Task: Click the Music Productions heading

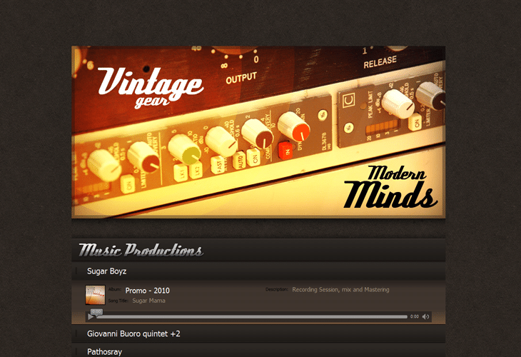Action: tap(141, 251)
